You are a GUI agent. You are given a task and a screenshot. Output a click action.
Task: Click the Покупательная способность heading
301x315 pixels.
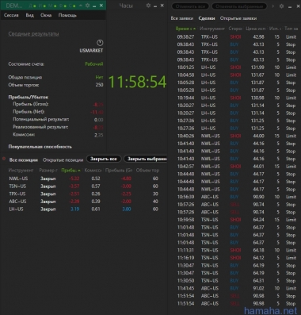[x=40, y=147]
